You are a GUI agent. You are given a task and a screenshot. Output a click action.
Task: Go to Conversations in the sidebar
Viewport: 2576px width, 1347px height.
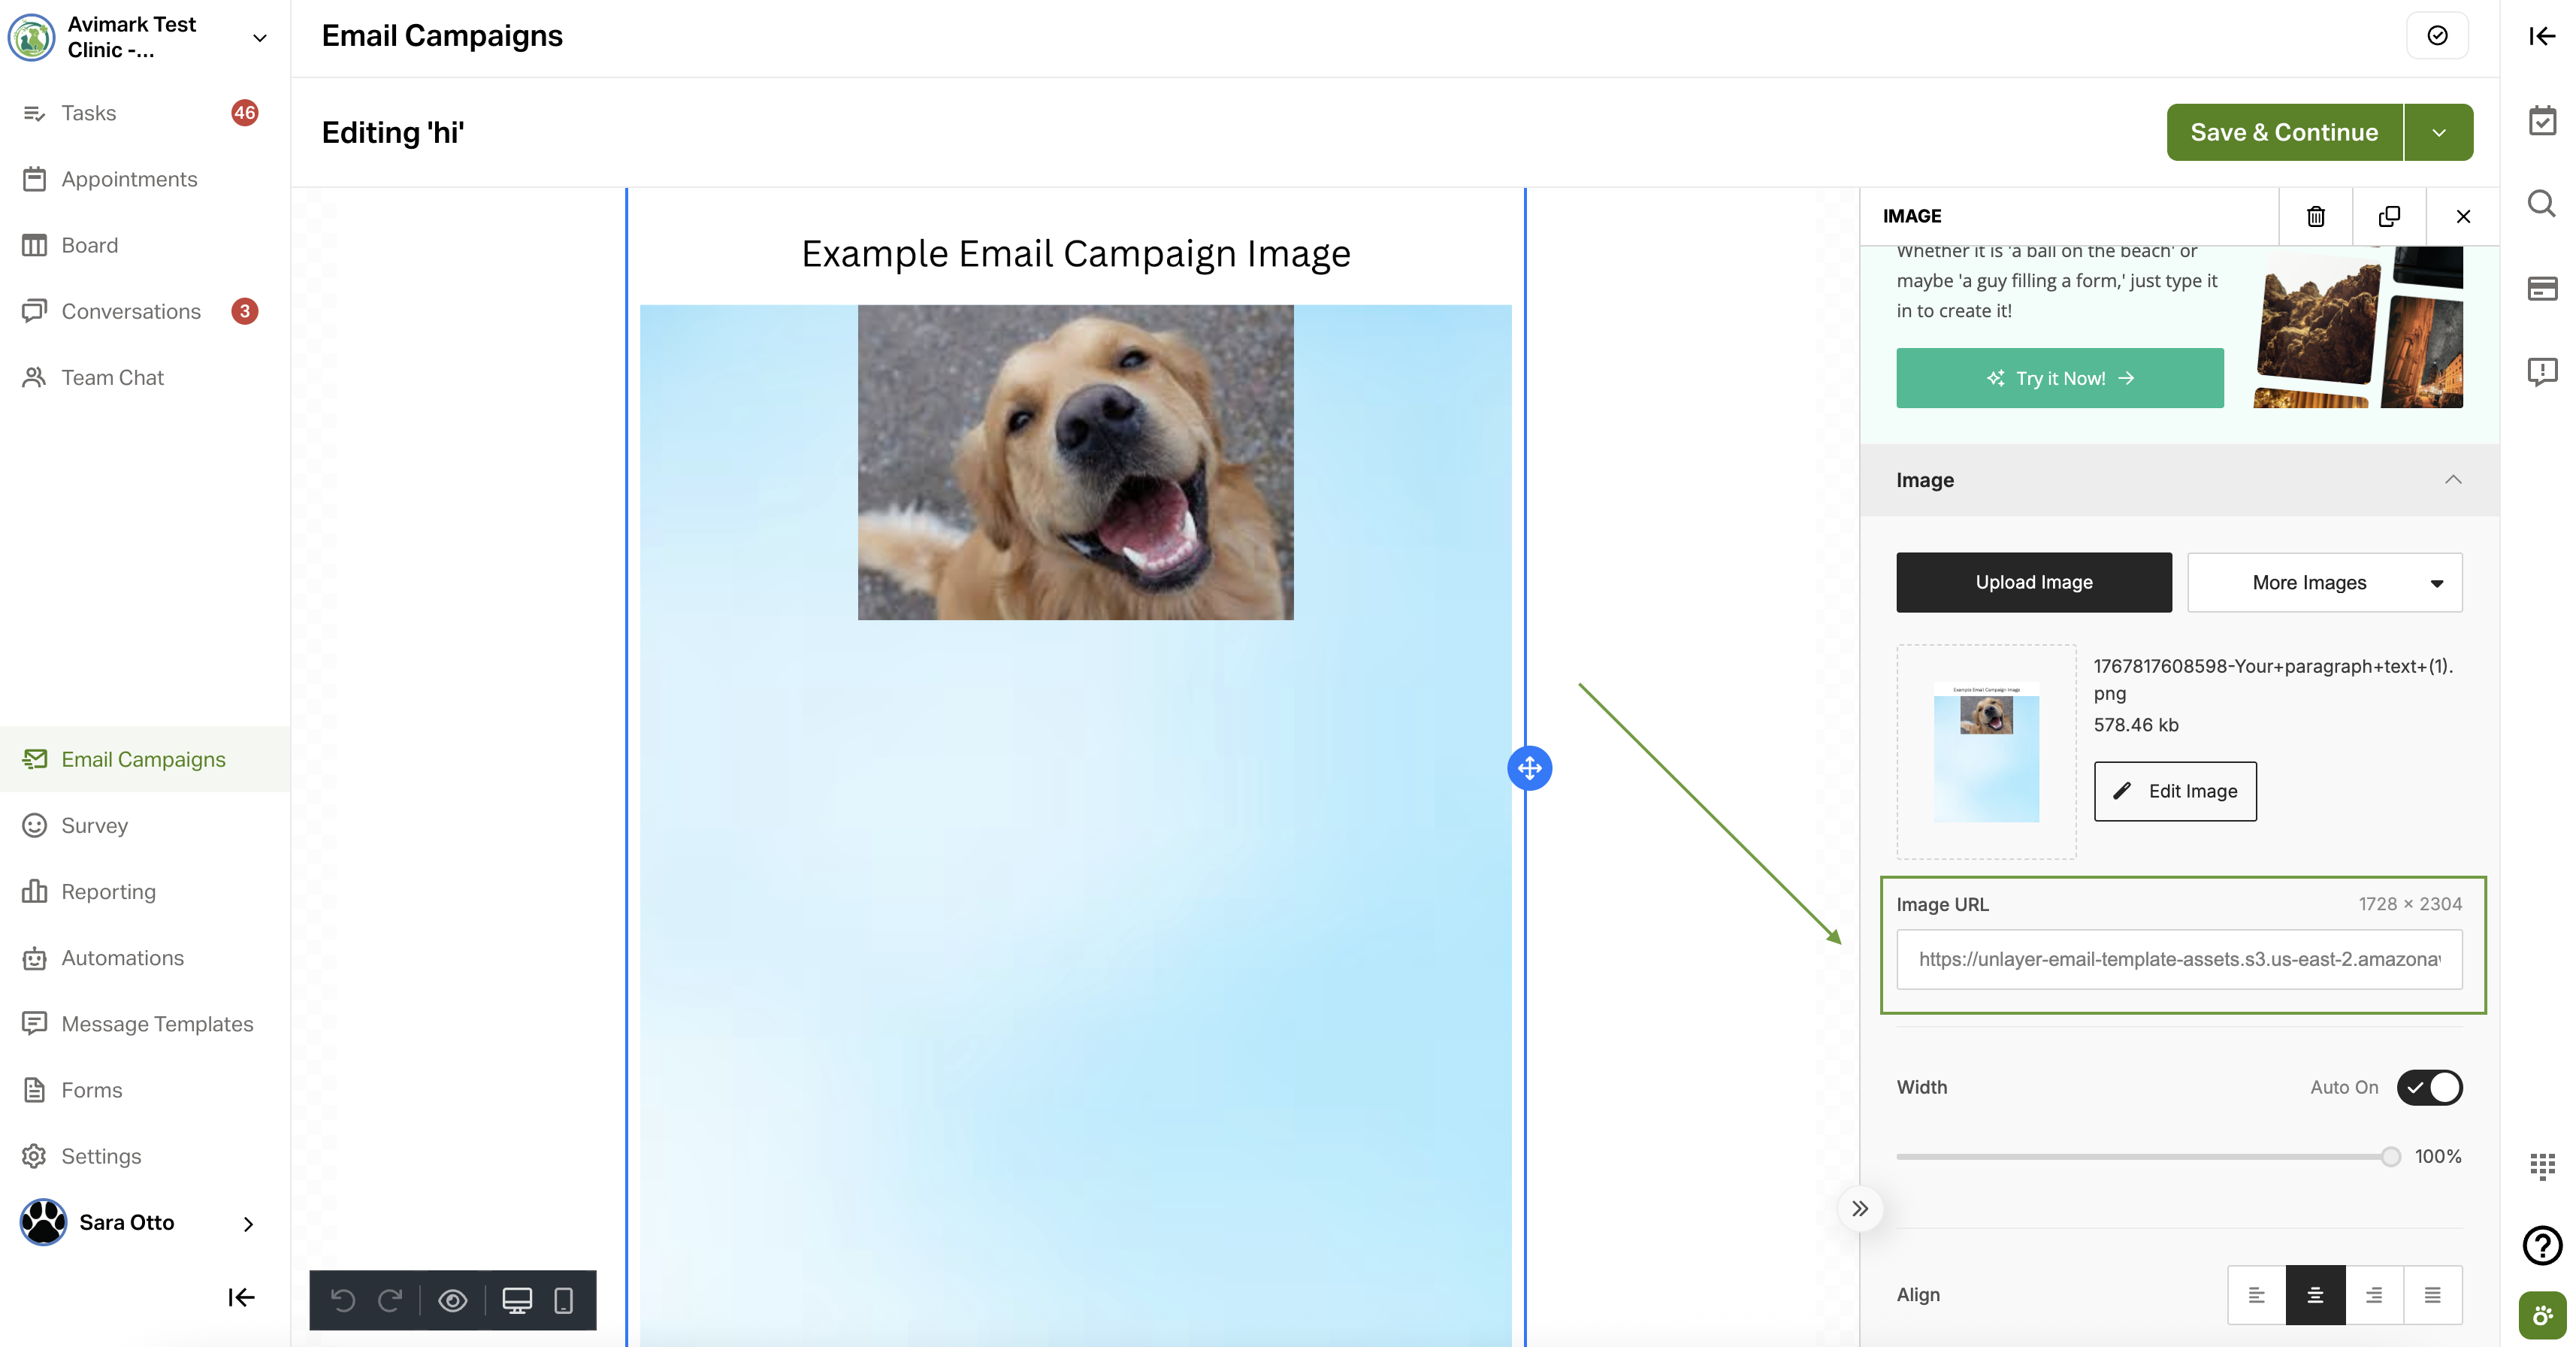click(130, 311)
